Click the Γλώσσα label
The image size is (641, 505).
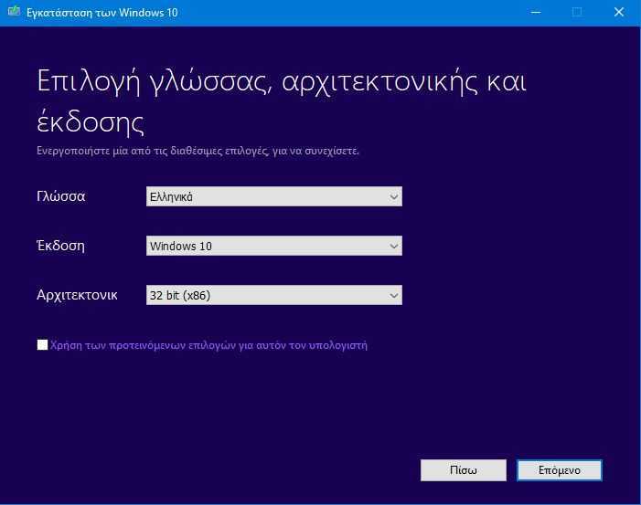pos(61,196)
